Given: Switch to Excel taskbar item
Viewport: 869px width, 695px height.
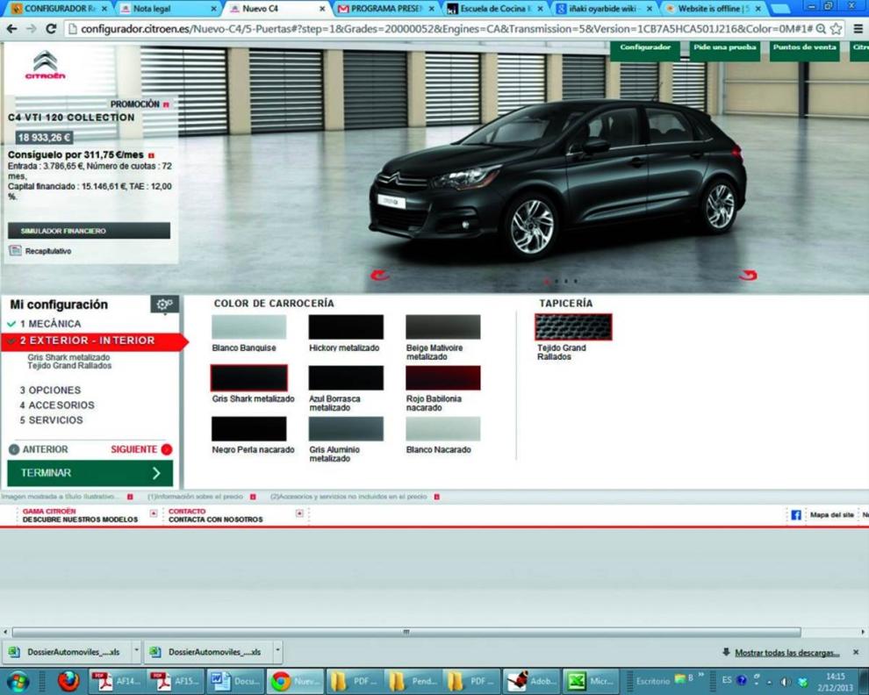Looking at the screenshot, I should [592, 681].
